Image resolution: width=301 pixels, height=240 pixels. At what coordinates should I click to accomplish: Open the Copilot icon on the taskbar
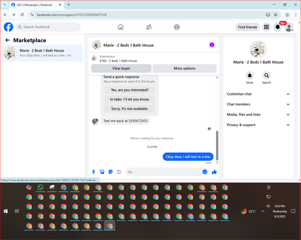point(29,187)
